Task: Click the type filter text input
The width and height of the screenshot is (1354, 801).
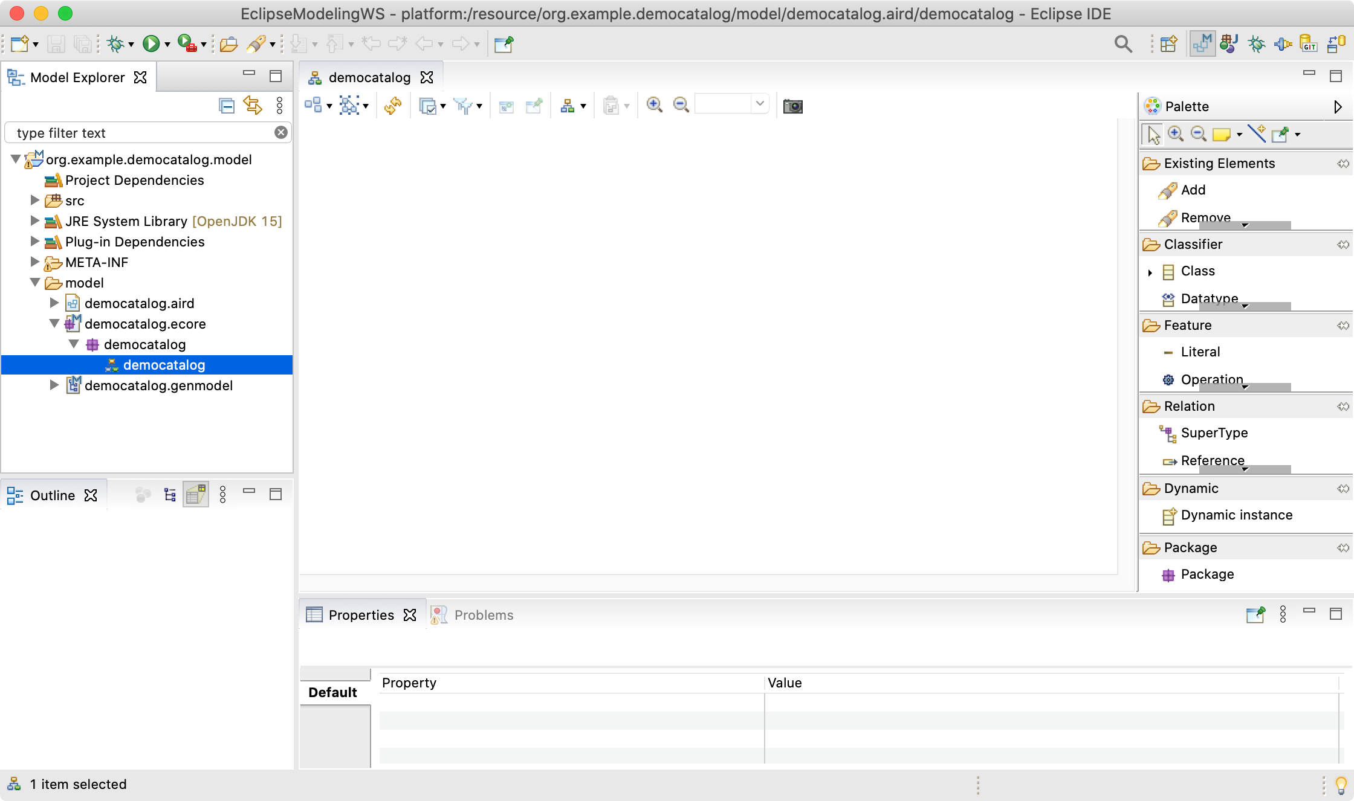Action: tap(148, 132)
